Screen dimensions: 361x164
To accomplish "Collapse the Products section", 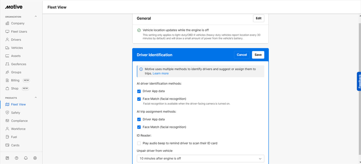I will point(36,98).
